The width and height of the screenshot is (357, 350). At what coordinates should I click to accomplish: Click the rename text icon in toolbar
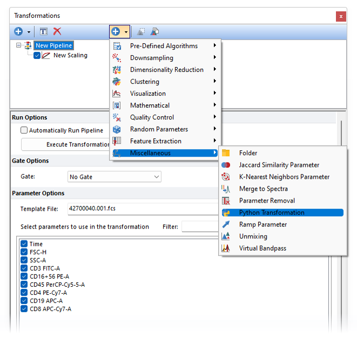click(x=44, y=32)
